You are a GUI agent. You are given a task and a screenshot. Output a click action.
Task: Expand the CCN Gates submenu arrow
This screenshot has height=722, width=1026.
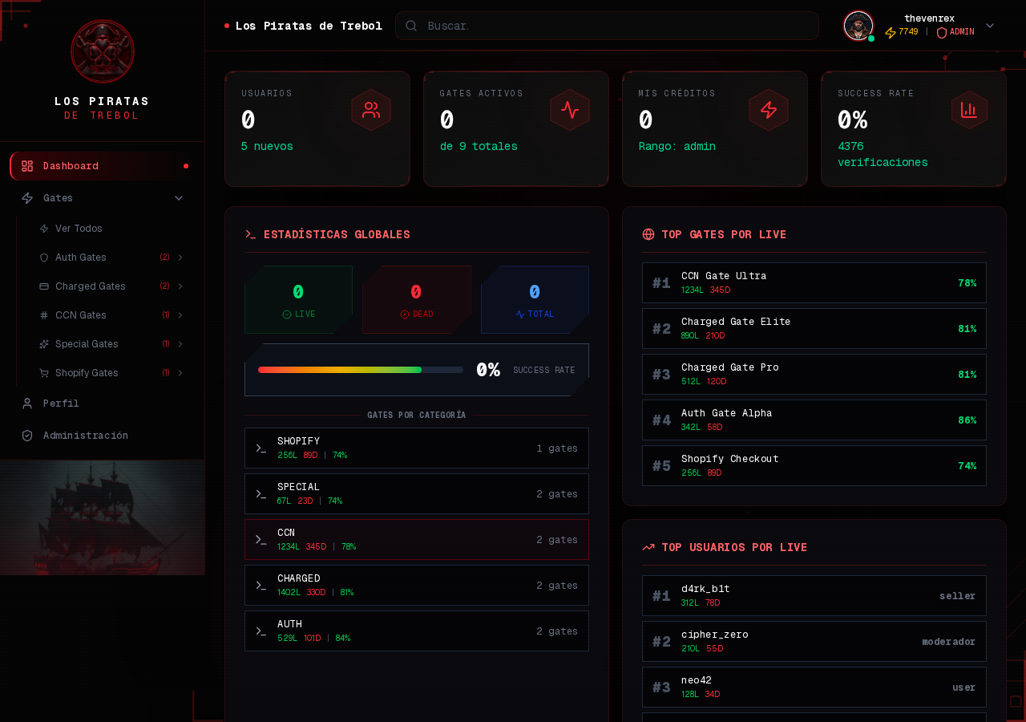coord(180,315)
